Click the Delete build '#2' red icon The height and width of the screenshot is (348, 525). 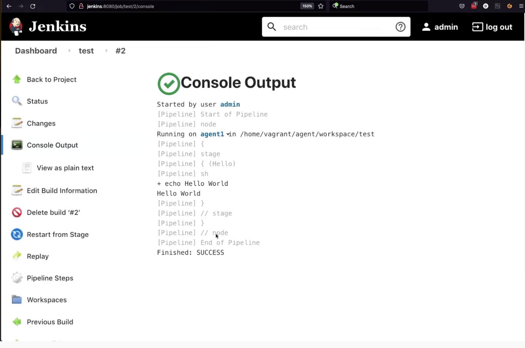click(x=17, y=212)
